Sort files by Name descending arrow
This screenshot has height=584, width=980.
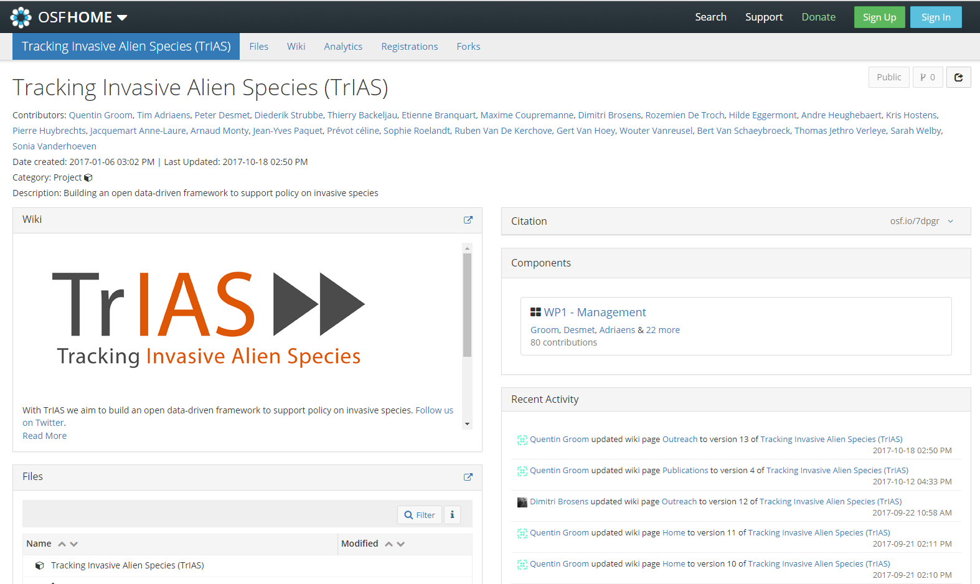[x=74, y=544]
